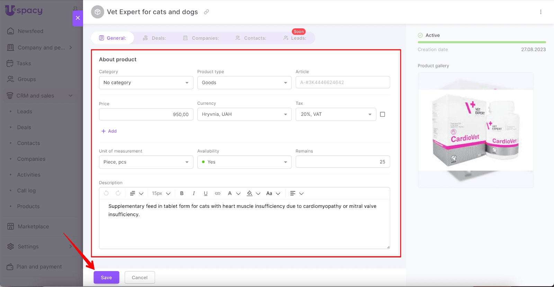Click the Bold formatting icon
Screen dimensions: 554x287
click(182, 193)
